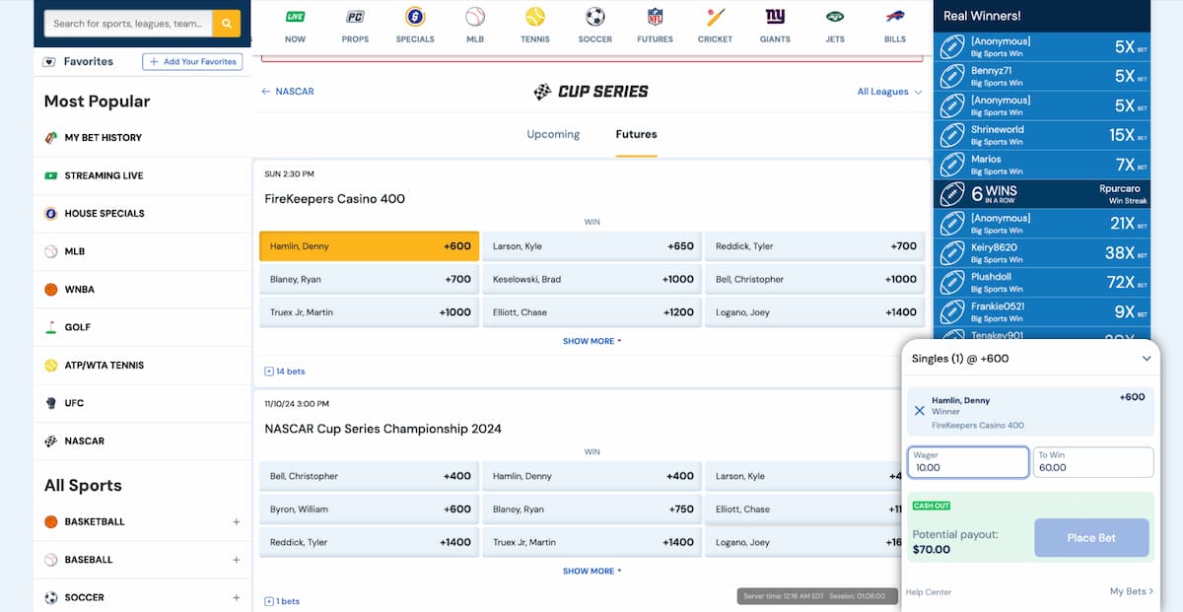This screenshot has width=1183, height=612.
Task: Click the Place Bet button
Action: point(1091,538)
